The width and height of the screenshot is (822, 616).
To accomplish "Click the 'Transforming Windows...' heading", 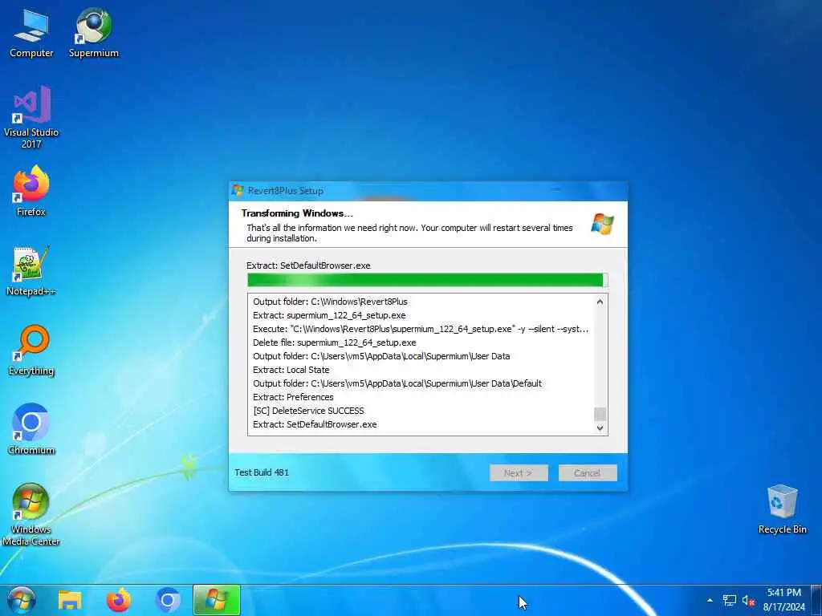I will pyautogui.click(x=297, y=213).
